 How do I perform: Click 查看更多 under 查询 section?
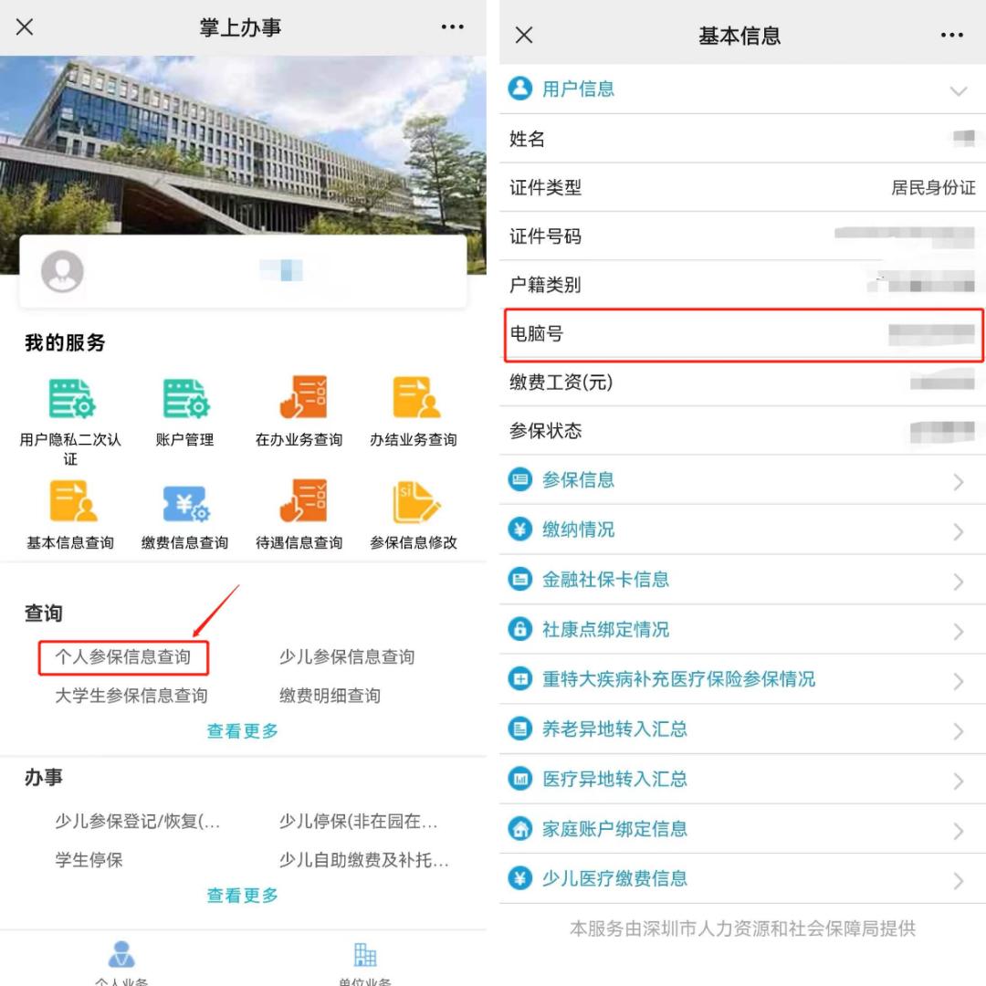point(241,730)
